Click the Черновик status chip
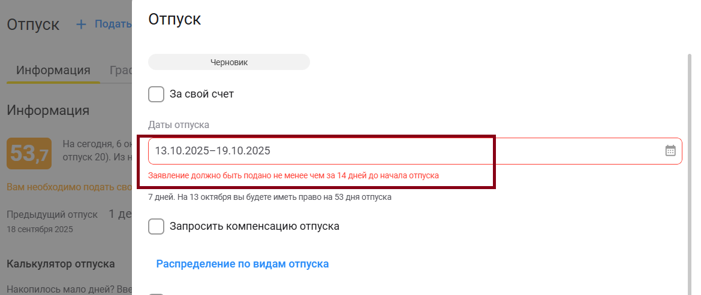The height and width of the screenshot is (295, 701). 229,62
